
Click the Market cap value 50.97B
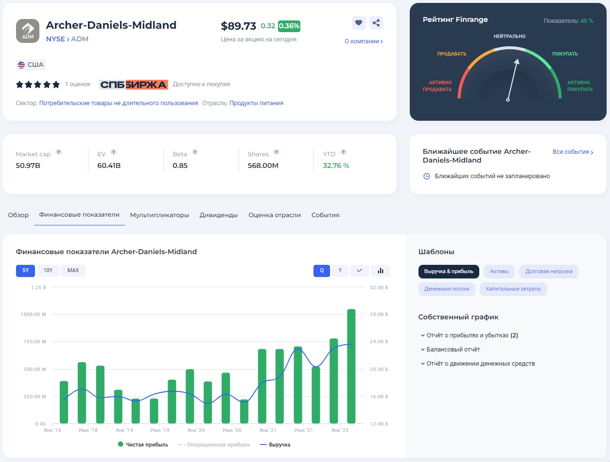[x=28, y=166]
